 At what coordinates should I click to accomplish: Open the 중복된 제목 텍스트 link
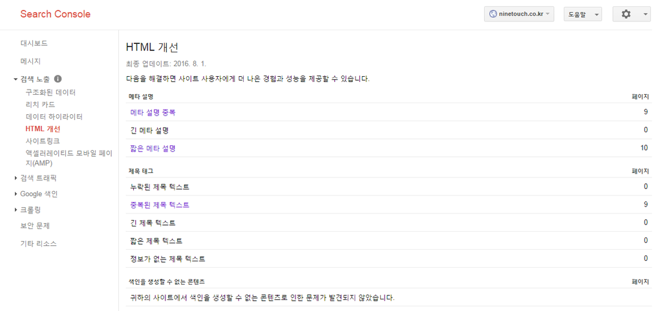coord(160,205)
